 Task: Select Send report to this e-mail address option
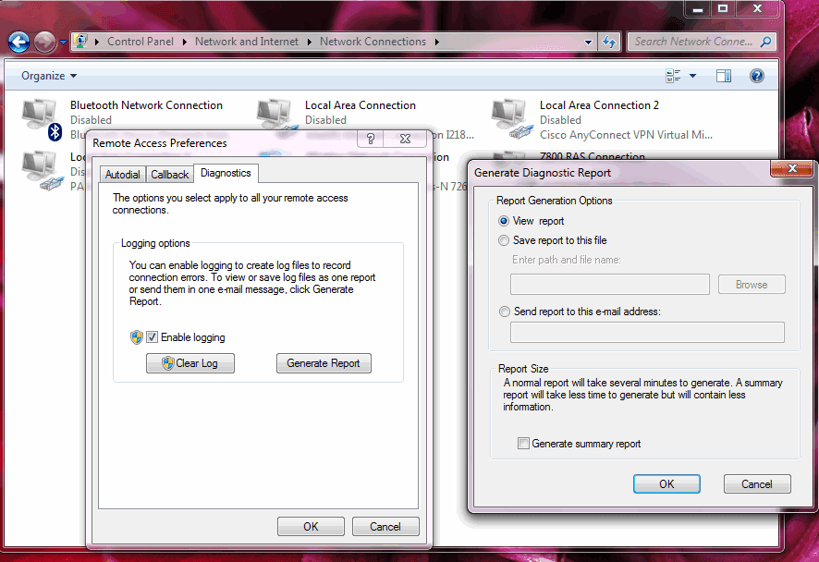click(504, 312)
